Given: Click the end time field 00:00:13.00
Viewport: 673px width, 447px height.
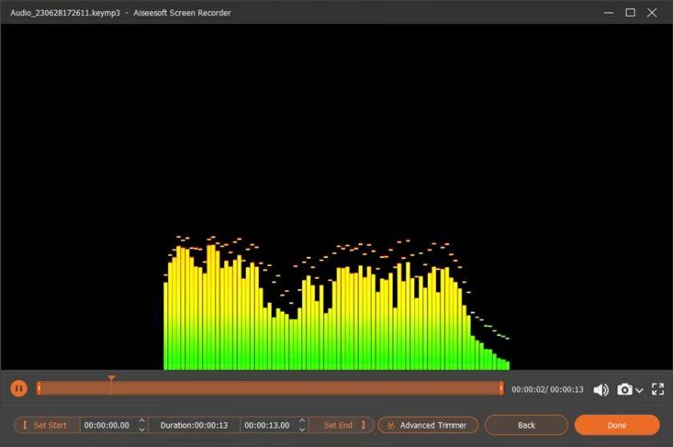Looking at the screenshot, I should tap(267, 425).
